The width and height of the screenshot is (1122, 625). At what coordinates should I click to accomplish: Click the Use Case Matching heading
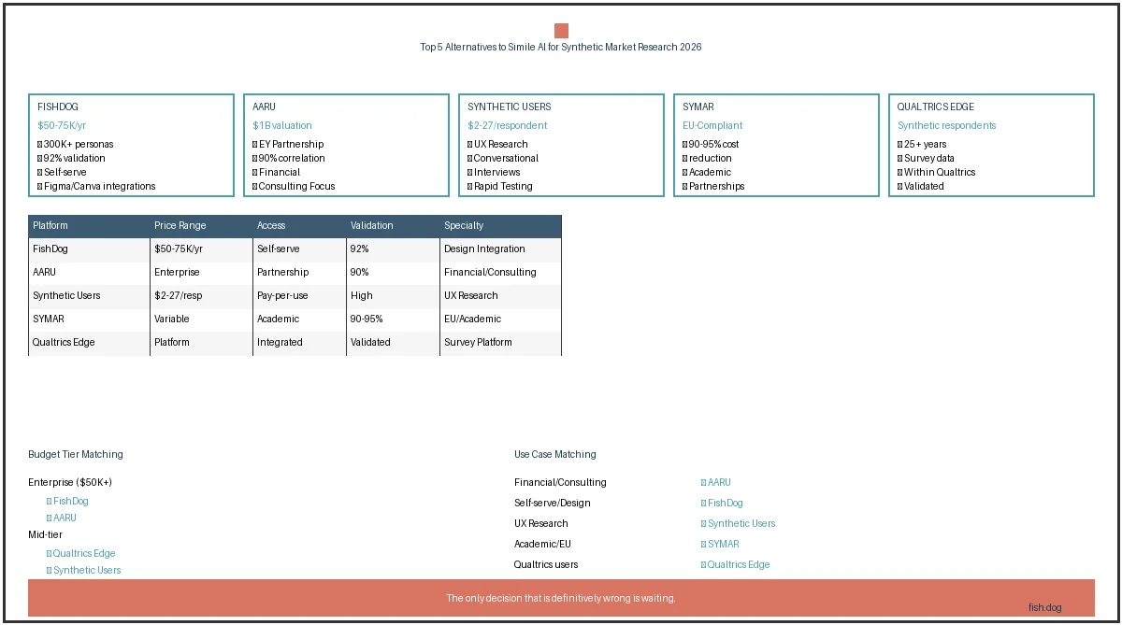pos(555,454)
